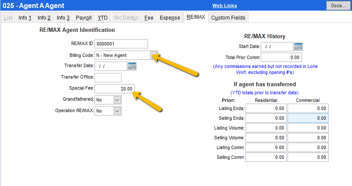Expand the Grandfathered dropdown arrow

[117, 100]
